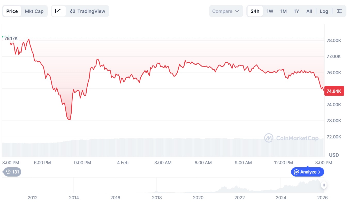Click the AI sparkle icon on Analyze

click(296, 172)
